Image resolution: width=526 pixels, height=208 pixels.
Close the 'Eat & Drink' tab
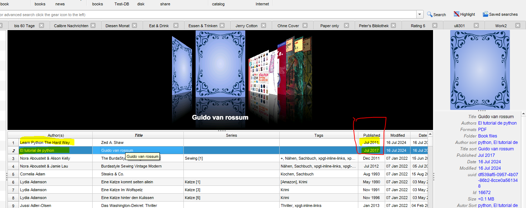click(176, 25)
